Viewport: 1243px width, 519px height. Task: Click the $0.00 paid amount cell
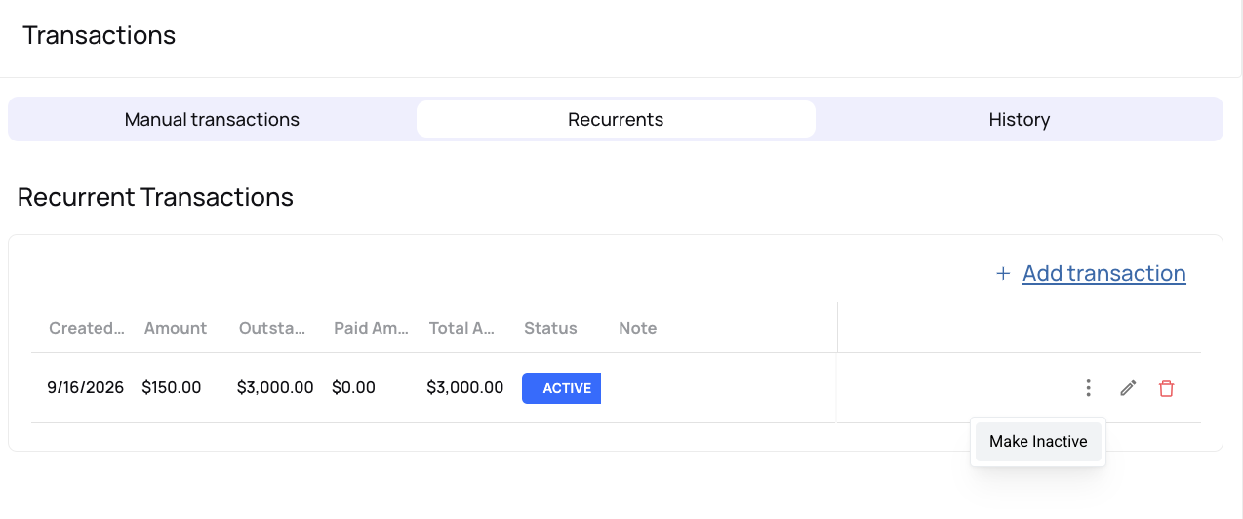coord(353,387)
